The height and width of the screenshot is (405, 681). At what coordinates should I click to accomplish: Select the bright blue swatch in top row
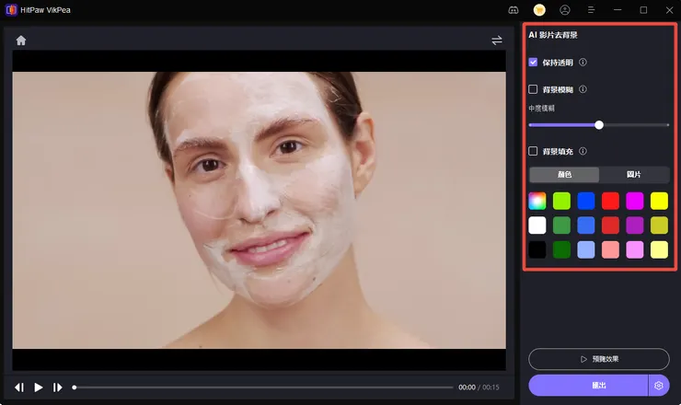pyautogui.click(x=586, y=202)
